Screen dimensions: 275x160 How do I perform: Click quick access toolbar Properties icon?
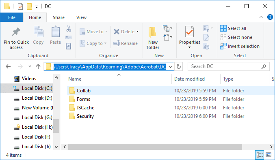pos(20,6)
